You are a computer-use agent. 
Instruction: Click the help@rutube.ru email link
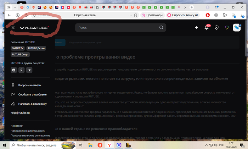tap(20, 113)
